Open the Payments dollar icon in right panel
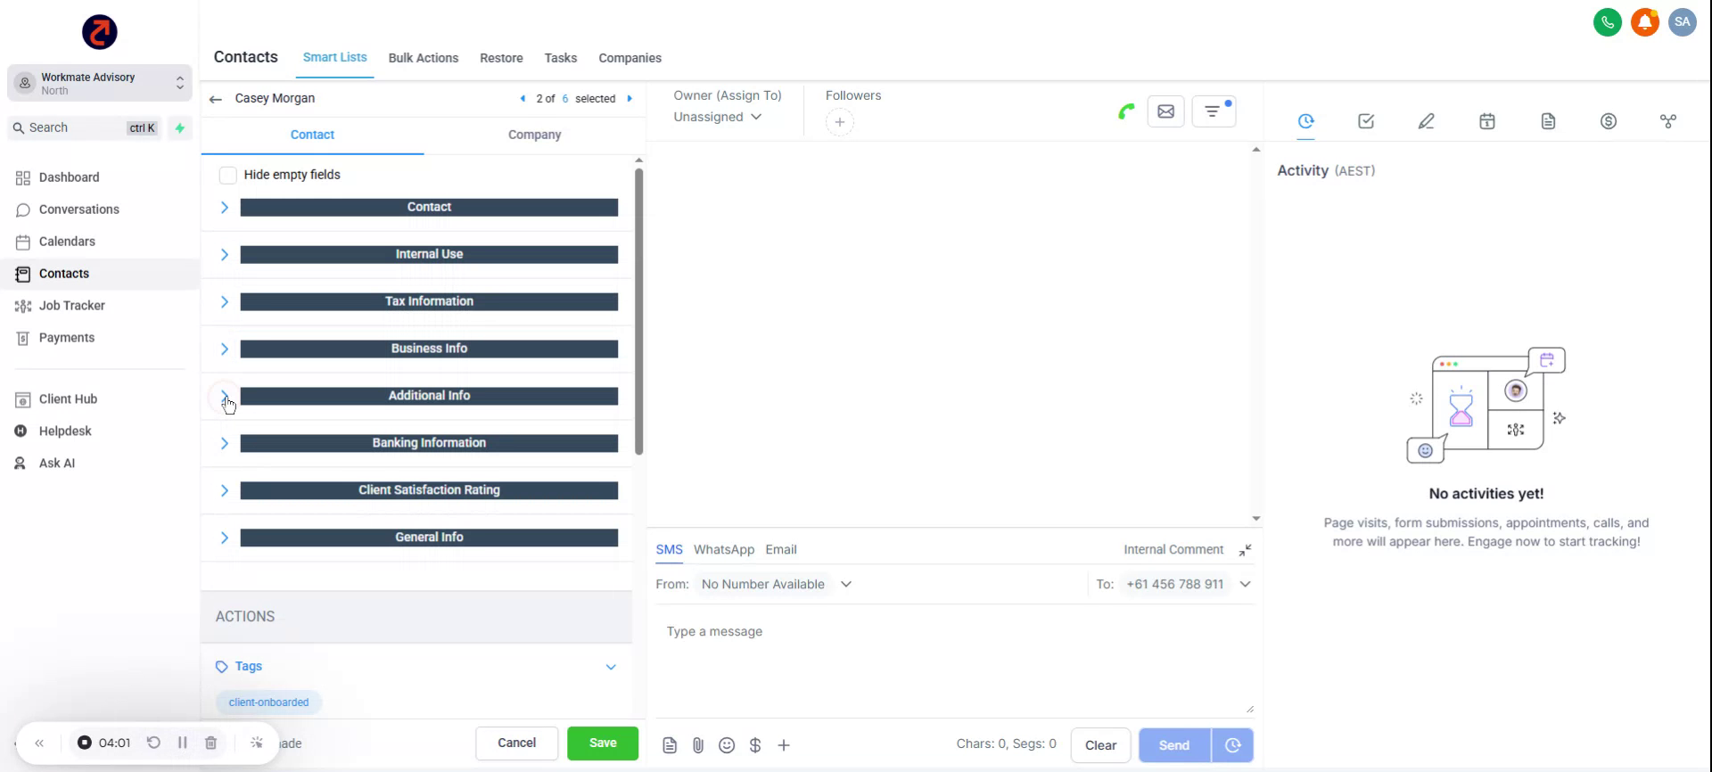This screenshot has width=1712, height=772. pyautogui.click(x=1609, y=121)
